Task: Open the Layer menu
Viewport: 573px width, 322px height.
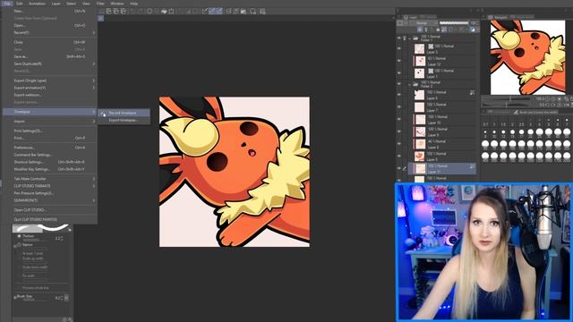Action: (x=56, y=4)
